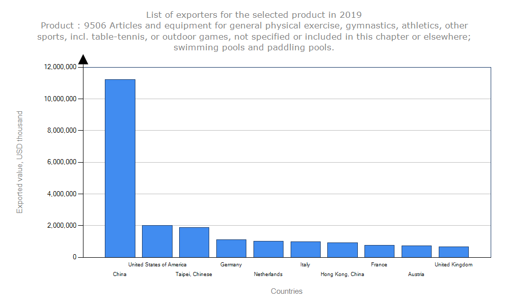
Task: Select the Hong Kong, China bar
Action: [x=343, y=250]
